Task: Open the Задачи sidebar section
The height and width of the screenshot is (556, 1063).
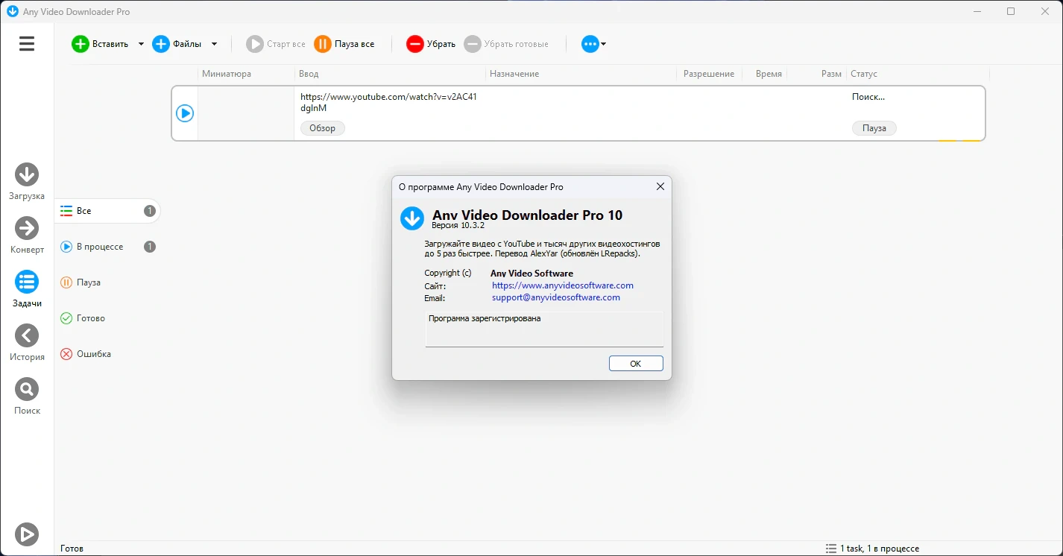Action: click(x=27, y=289)
